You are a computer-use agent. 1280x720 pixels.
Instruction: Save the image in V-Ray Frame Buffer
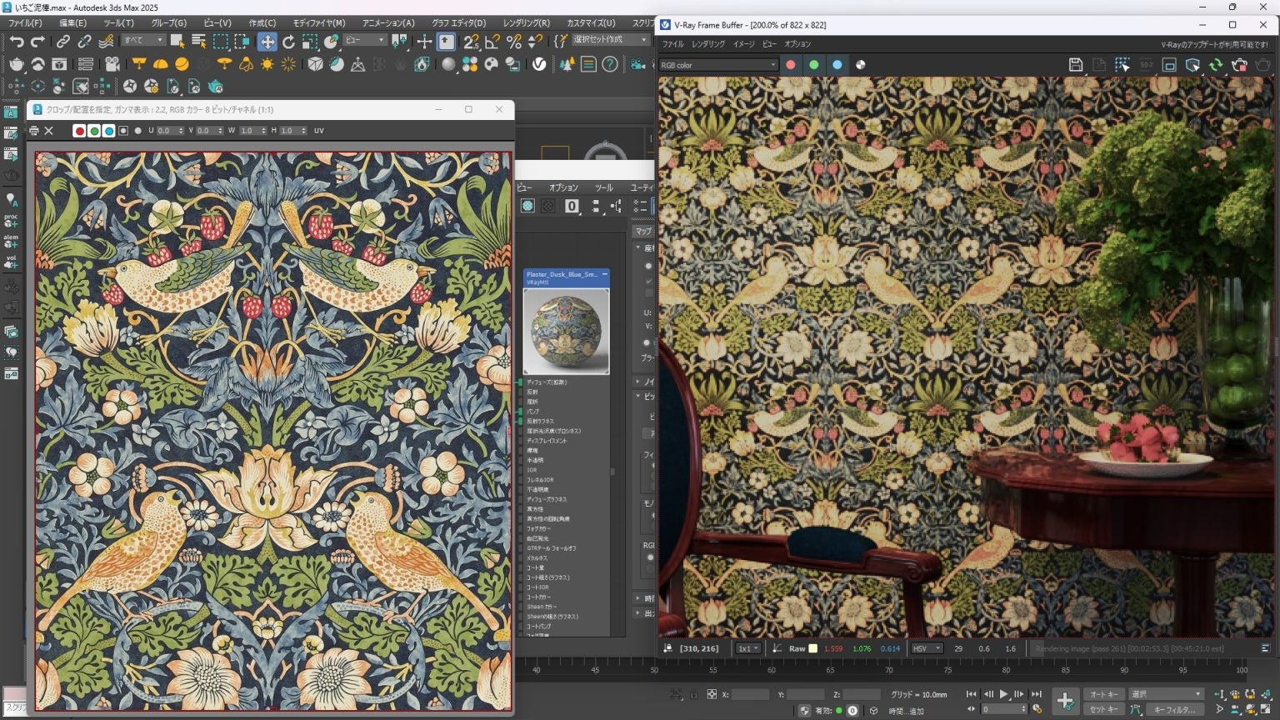coord(1076,65)
